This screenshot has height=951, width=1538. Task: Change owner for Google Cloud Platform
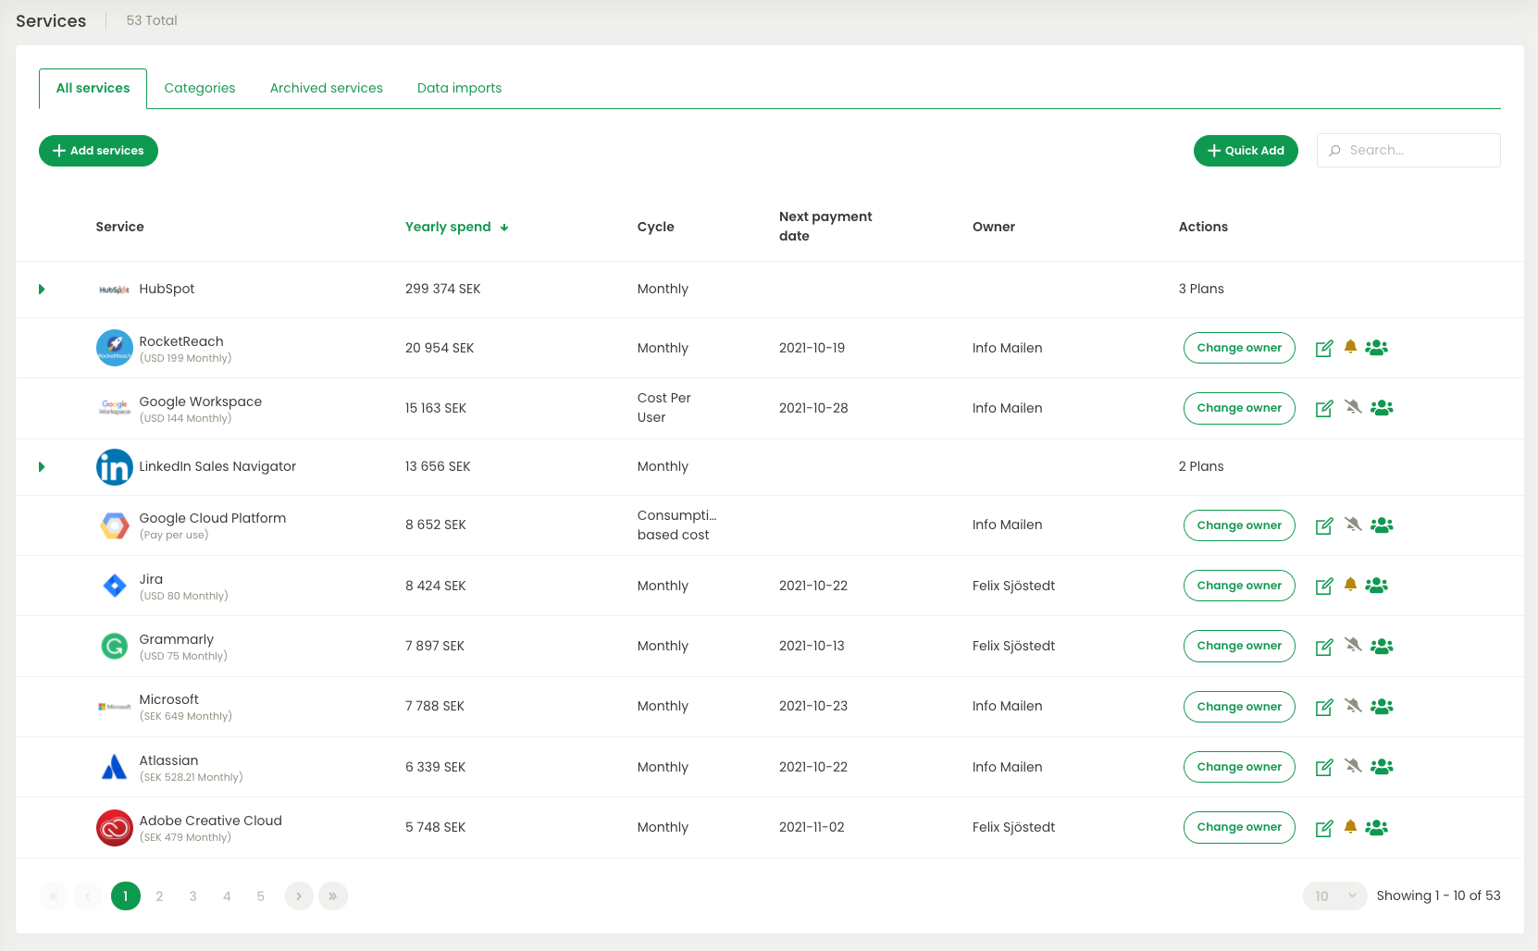coord(1239,525)
